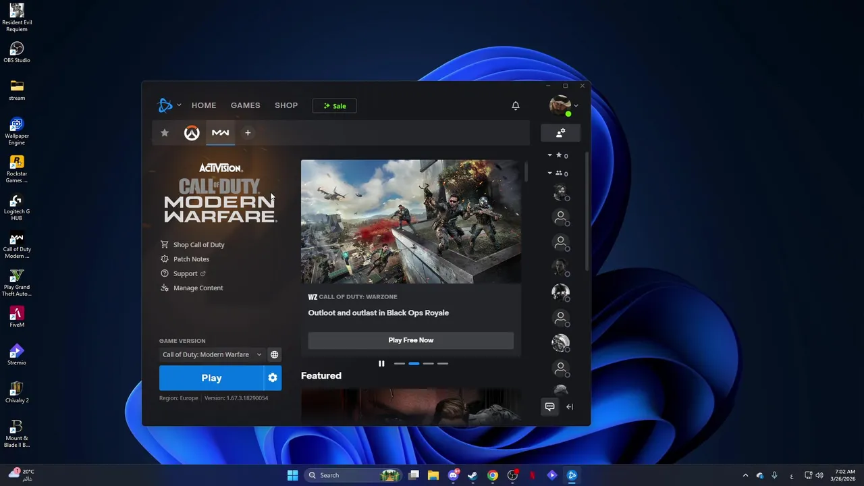Viewport: 864px width, 486px height.
Task: Open the Battle.net logo menu
Action: click(165, 105)
